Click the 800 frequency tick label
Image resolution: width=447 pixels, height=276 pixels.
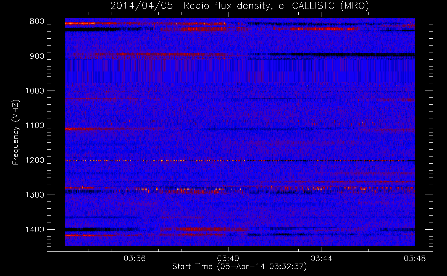37,22
